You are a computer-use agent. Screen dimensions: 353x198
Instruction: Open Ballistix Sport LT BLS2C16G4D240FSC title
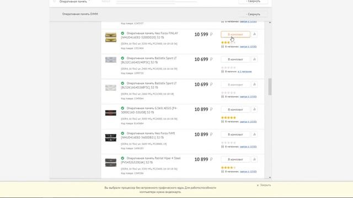[149, 60]
